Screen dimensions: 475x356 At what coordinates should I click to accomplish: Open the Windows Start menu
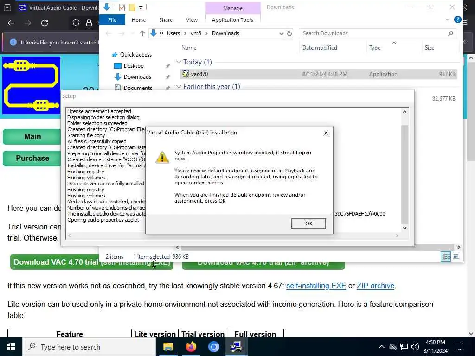click(11, 347)
